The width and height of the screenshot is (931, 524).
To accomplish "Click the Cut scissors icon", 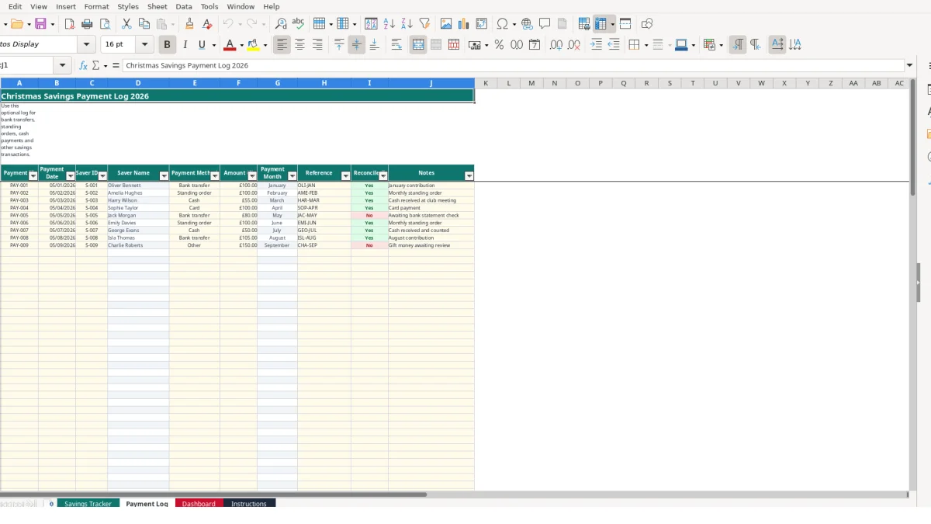I will tap(126, 24).
